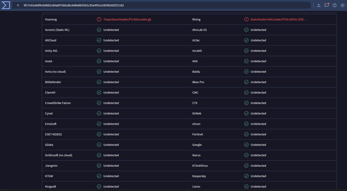Select the GData vendor name
The width and height of the screenshot is (347, 191).
pos(49,145)
